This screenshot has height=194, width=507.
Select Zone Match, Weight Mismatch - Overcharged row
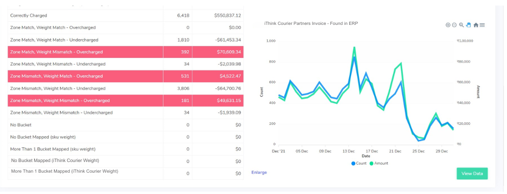(125, 52)
